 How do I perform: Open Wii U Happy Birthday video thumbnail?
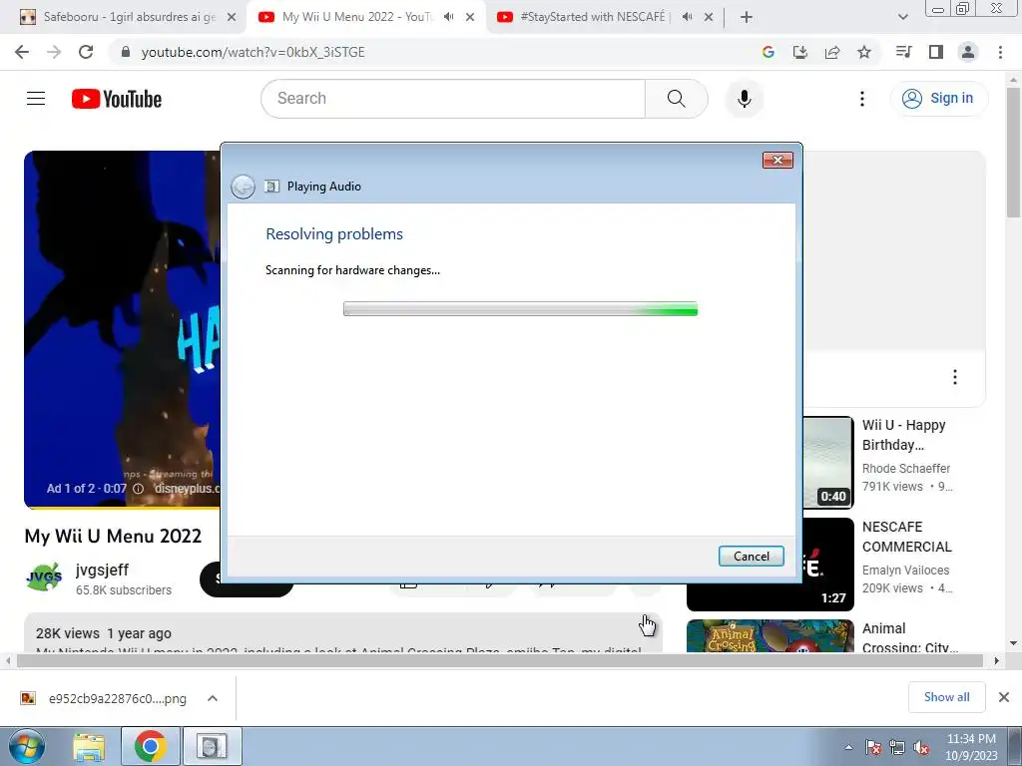click(x=827, y=463)
